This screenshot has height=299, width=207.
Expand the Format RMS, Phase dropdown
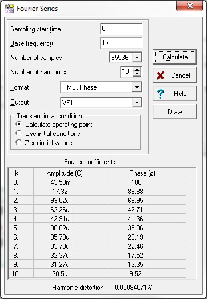[x=137, y=87]
